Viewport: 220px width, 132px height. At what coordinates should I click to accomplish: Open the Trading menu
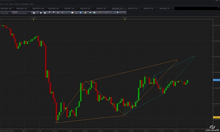point(17,4)
